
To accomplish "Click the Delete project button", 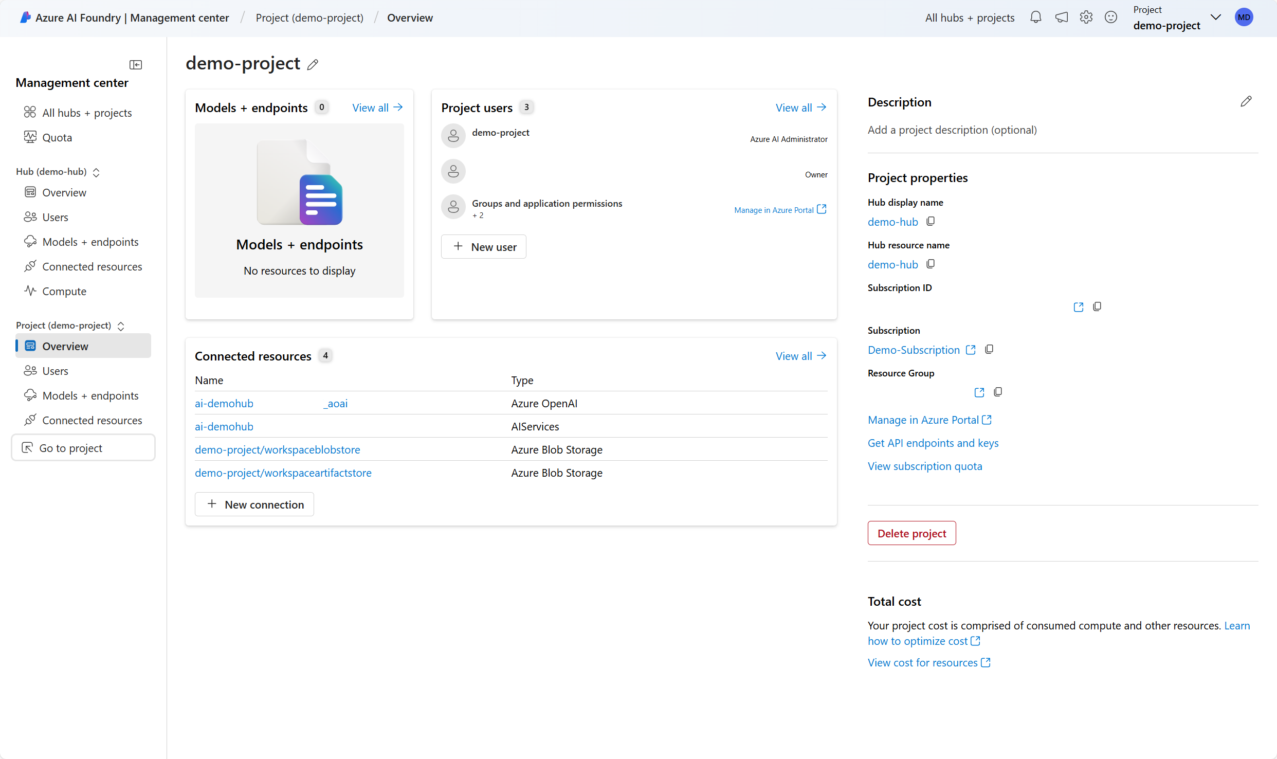I will tap(911, 533).
